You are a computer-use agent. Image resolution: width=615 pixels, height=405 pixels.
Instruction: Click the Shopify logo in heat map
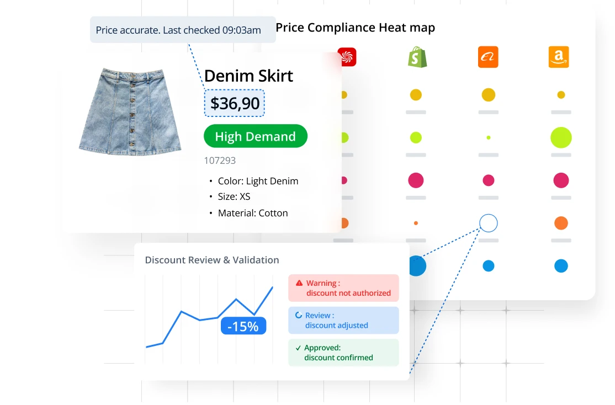(417, 57)
